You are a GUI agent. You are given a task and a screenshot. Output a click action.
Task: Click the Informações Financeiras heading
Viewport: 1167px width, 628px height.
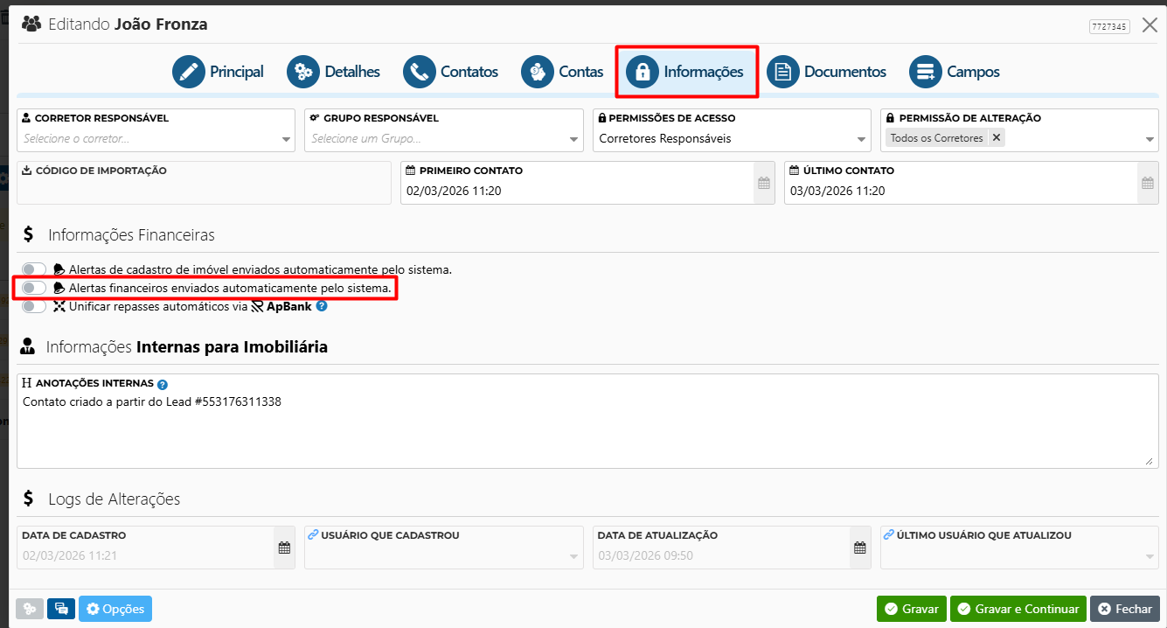coord(131,235)
